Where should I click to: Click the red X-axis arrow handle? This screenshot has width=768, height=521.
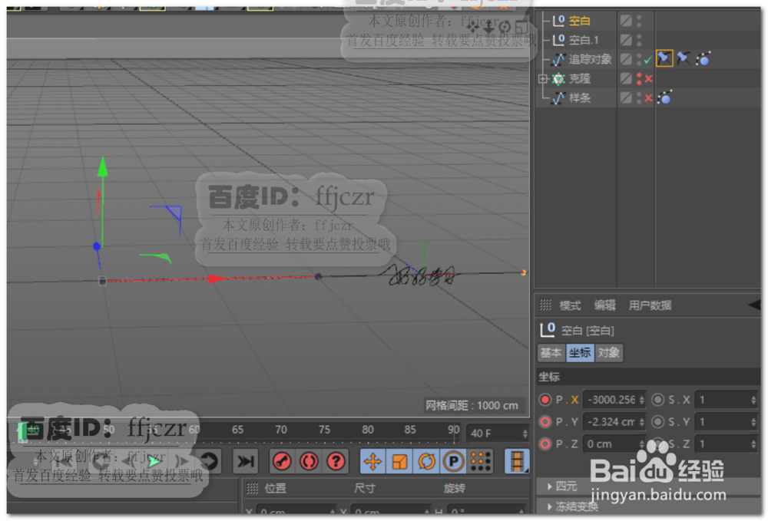(x=217, y=279)
